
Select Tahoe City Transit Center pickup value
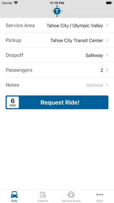click(77, 41)
